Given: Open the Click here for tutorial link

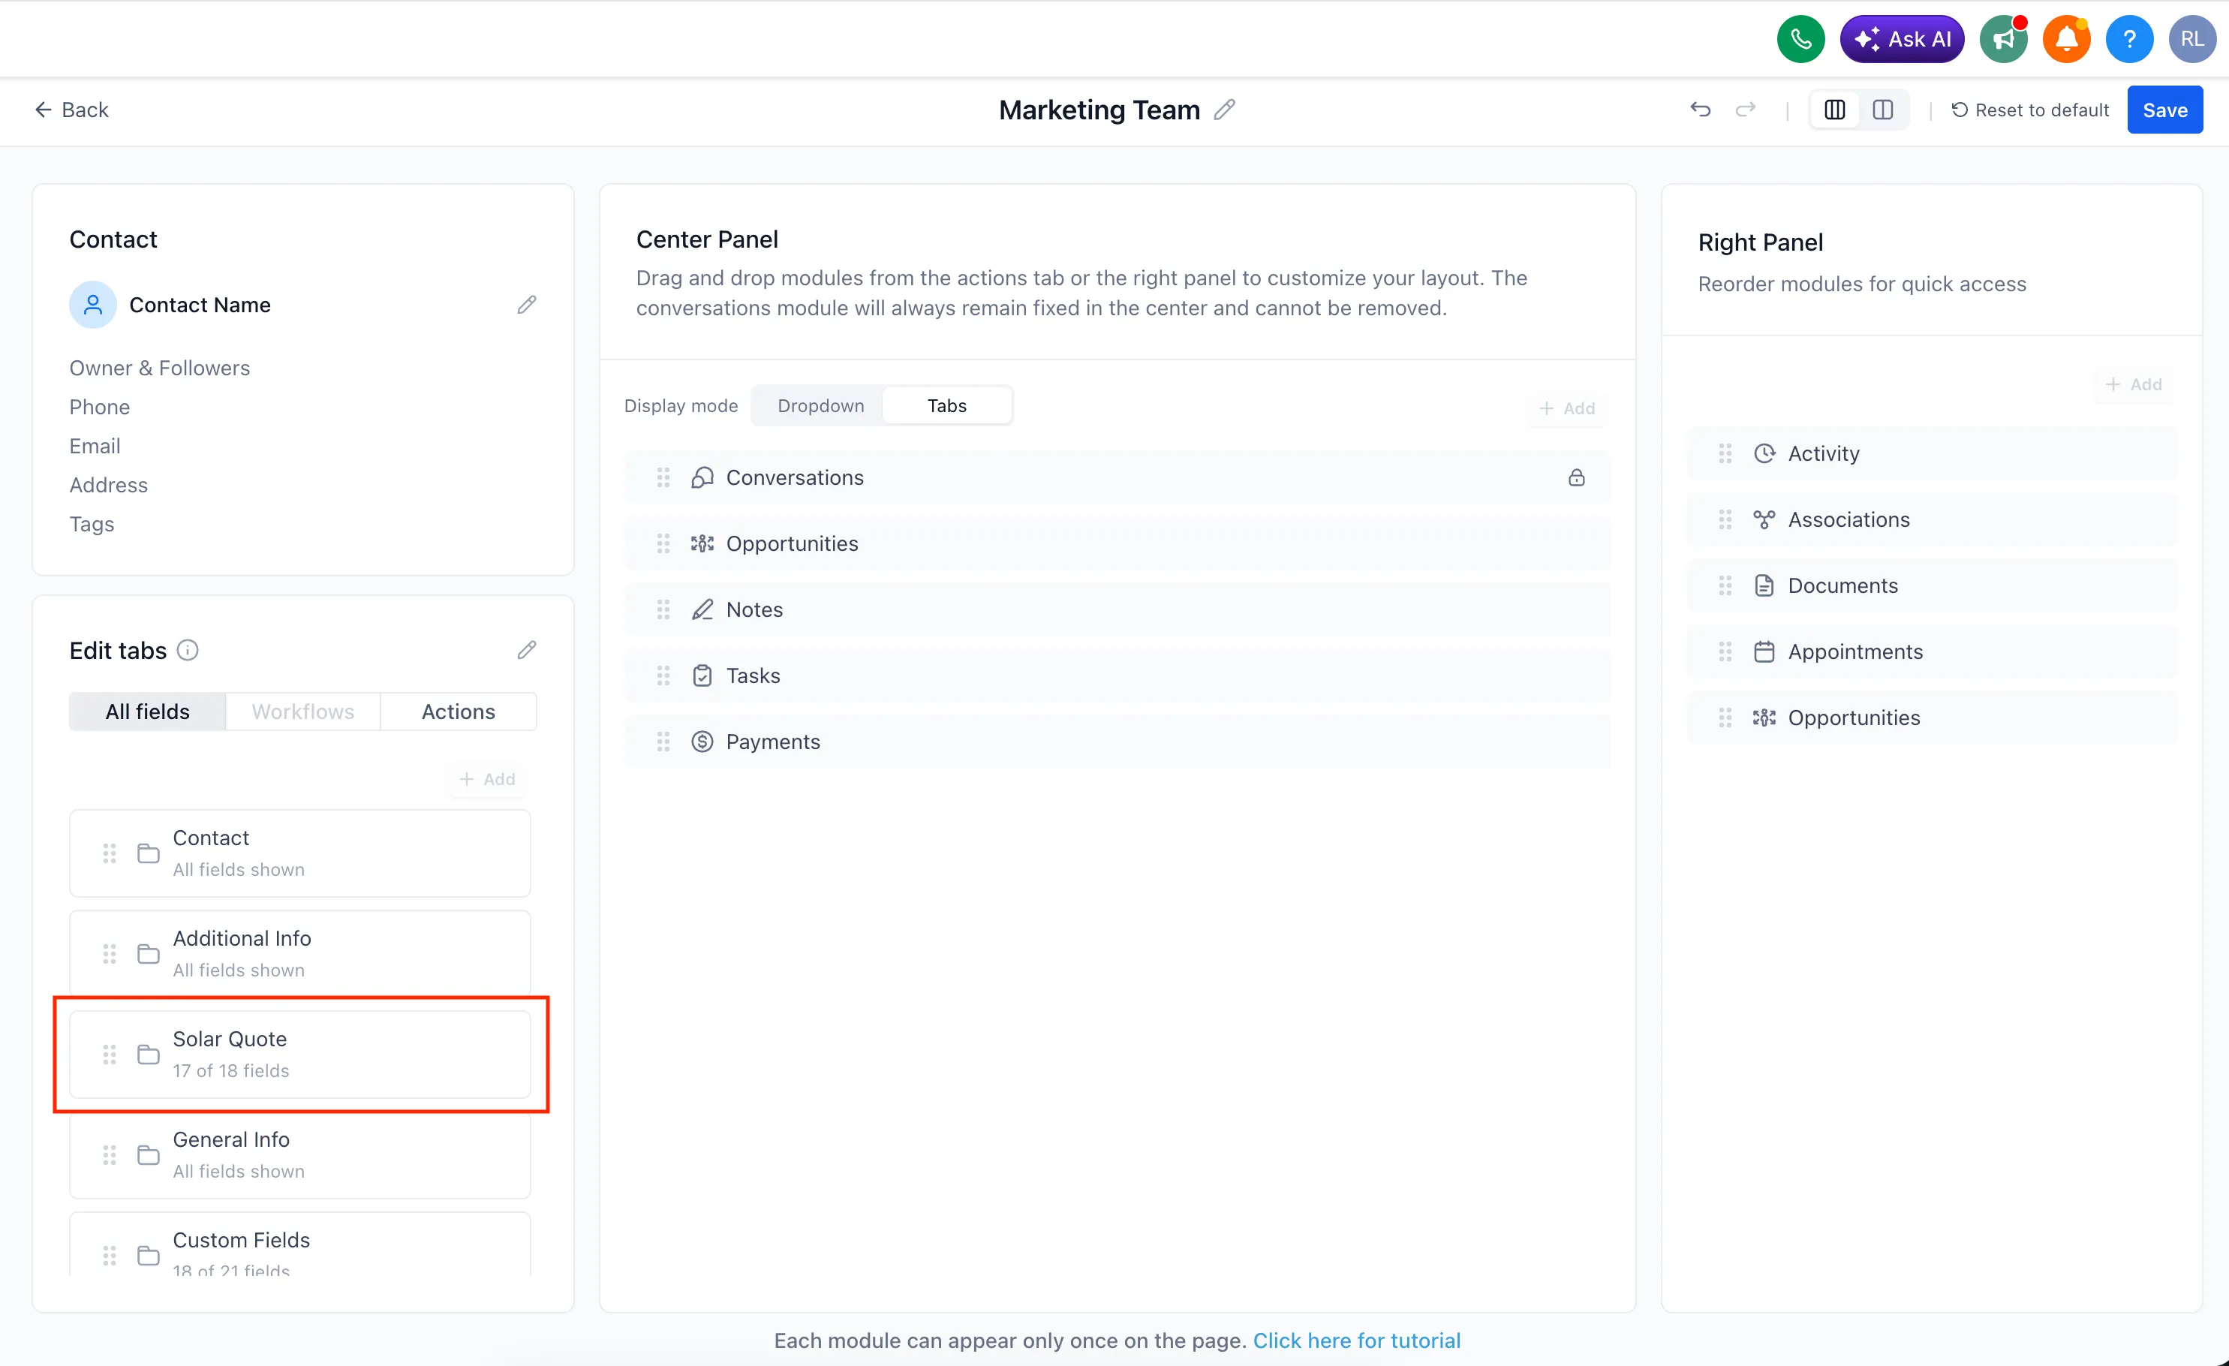Looking at the screenshot, I should click(x=1357, y=1340).
